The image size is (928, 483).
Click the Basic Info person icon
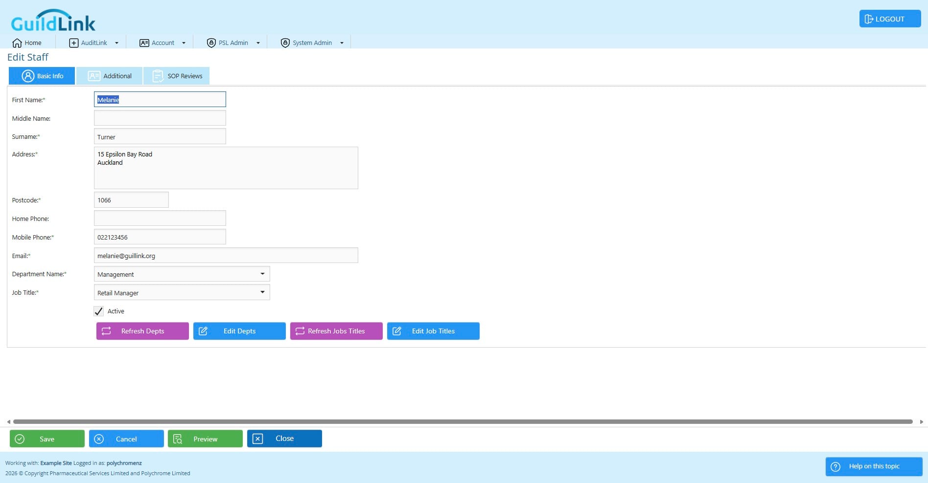pos(28,76)
